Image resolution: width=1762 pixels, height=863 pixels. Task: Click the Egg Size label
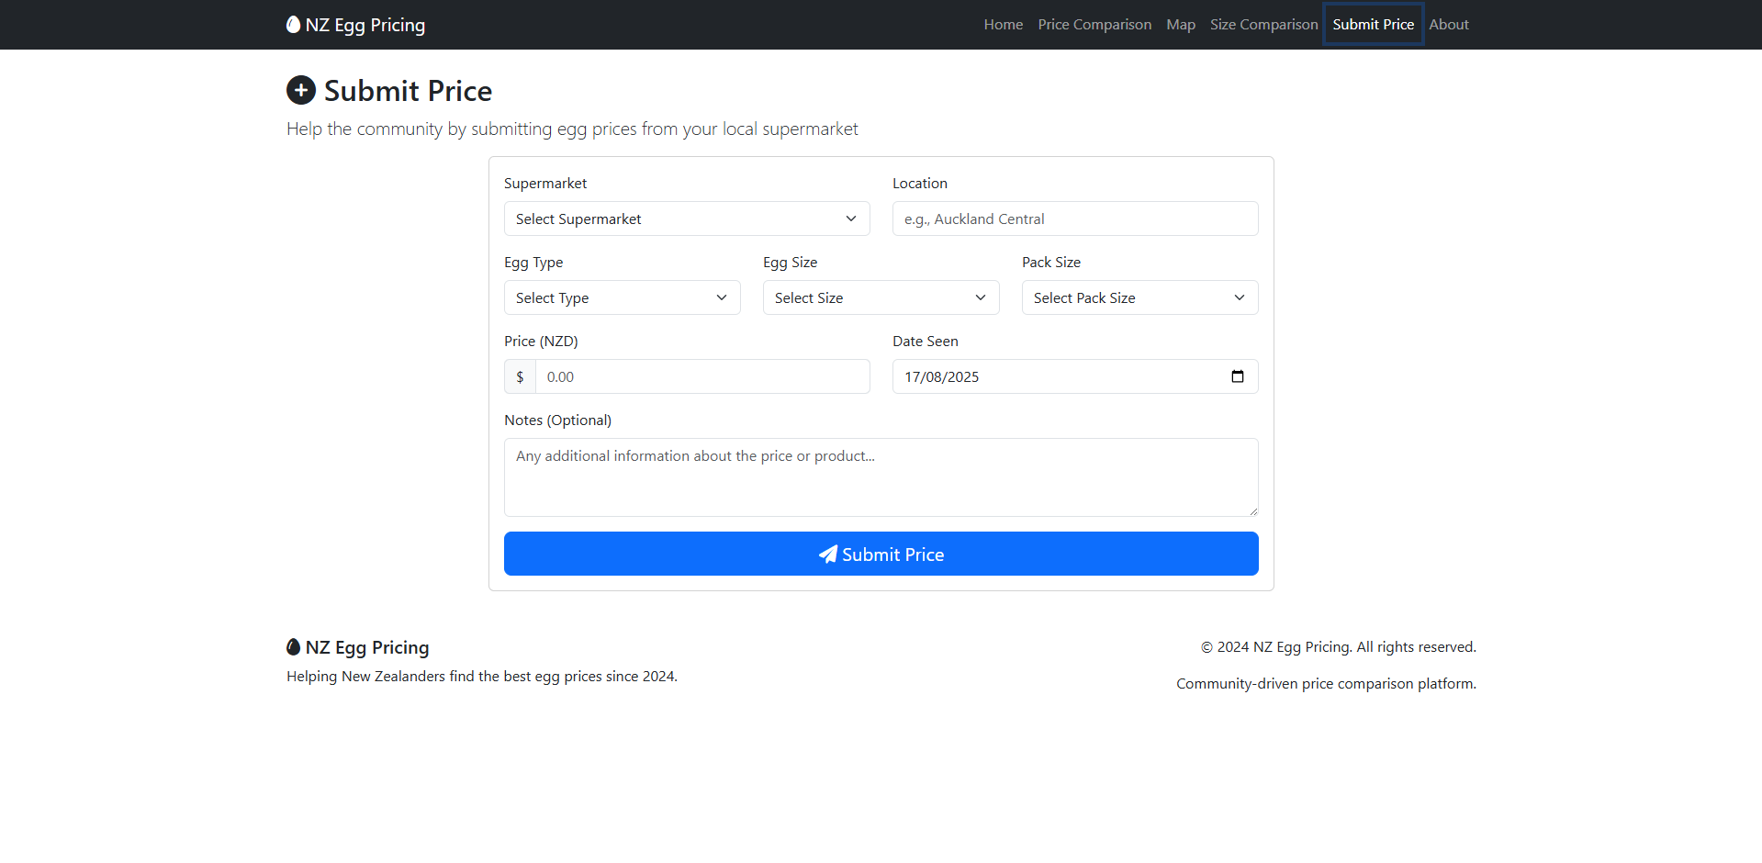790,263
